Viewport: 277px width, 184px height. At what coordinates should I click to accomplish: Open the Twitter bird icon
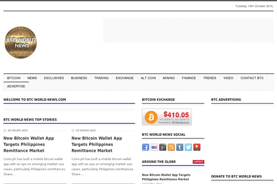188,147
